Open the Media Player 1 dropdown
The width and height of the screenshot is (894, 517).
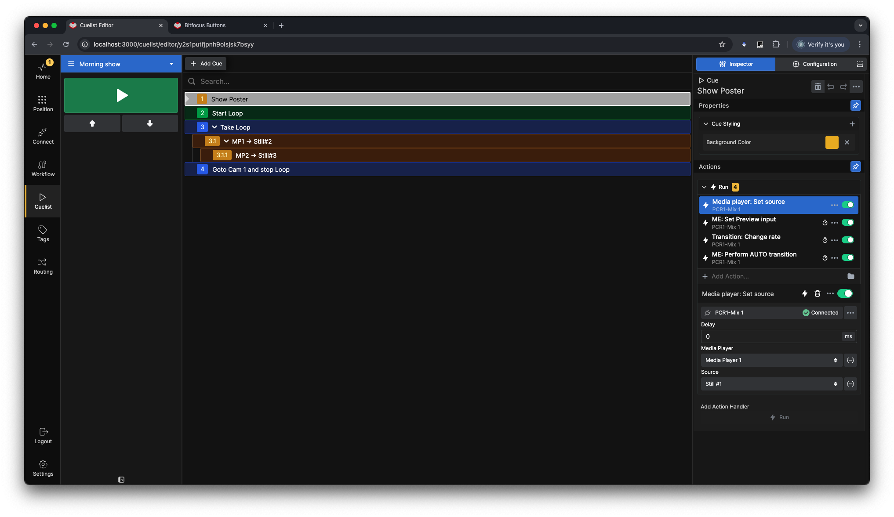(771, 360)
